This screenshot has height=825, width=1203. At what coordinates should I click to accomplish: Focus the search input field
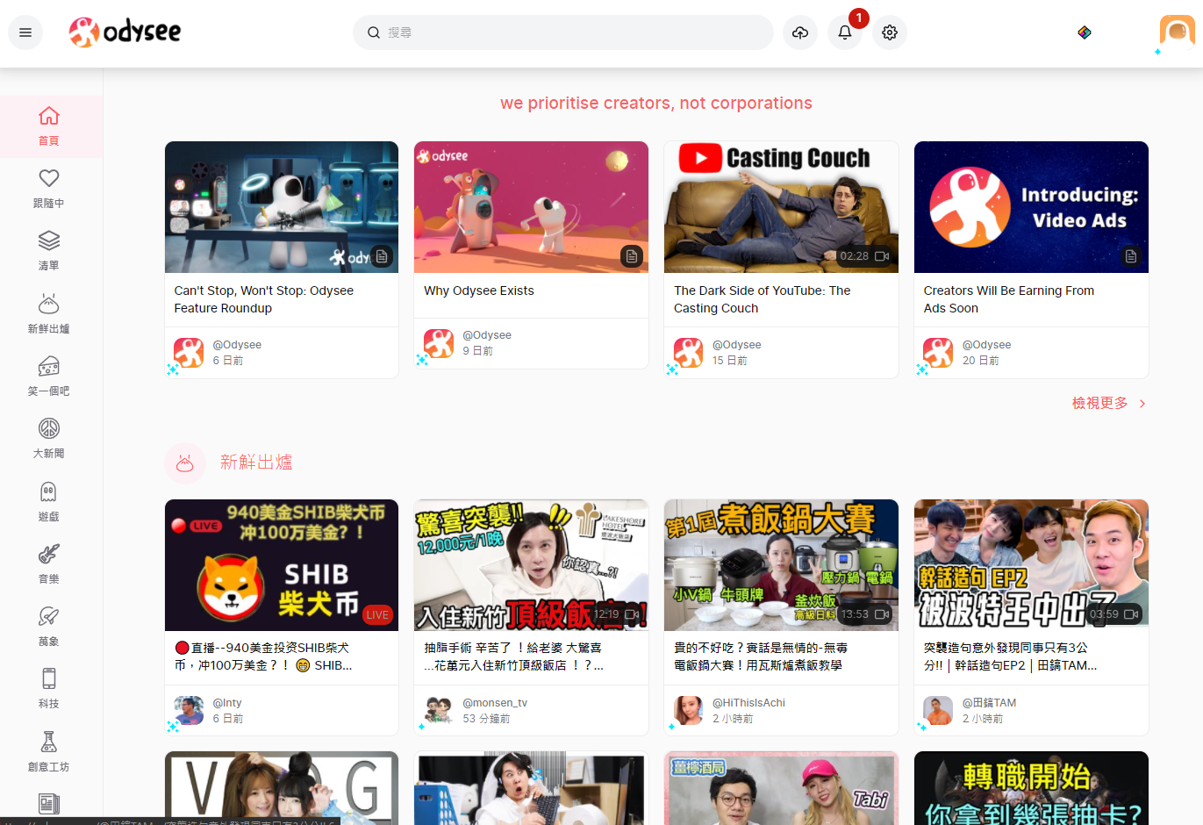[x=563, y=32]
